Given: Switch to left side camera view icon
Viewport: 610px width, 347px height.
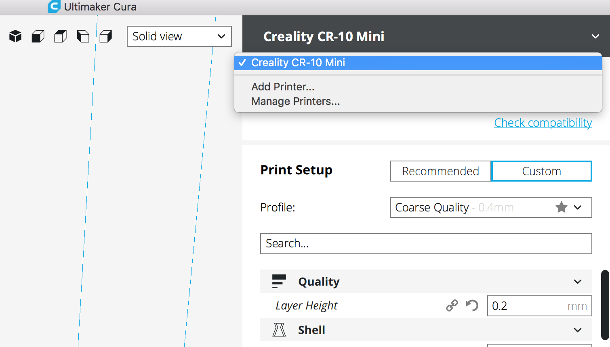Looking at the screenshot, I should tap(83, 36).
